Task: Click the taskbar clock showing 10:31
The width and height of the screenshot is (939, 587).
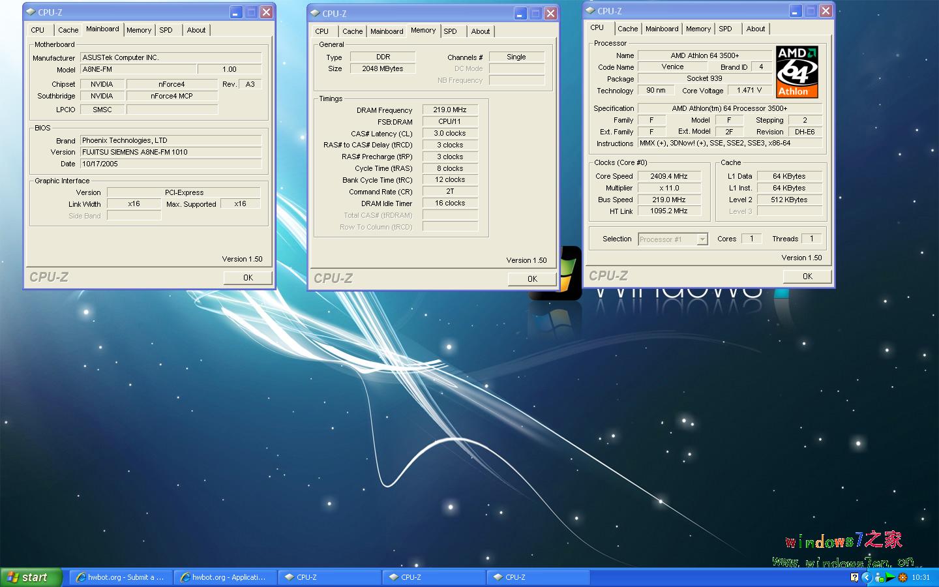Action: 921,577
